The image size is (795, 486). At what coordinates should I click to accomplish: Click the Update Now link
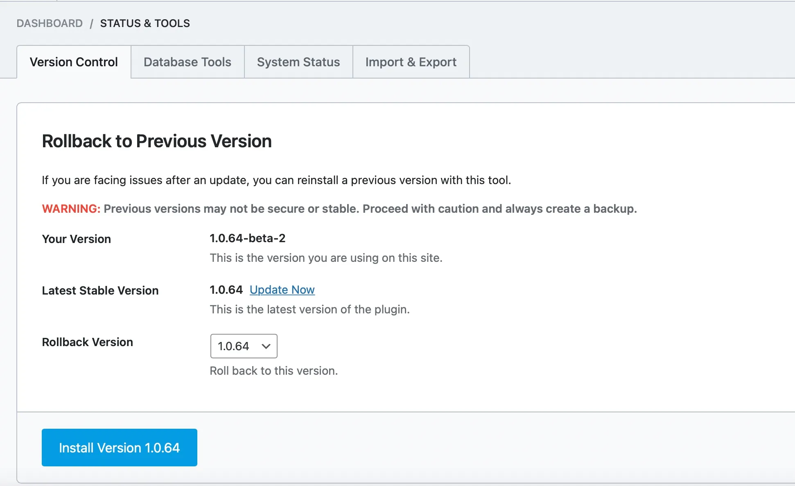282,290
